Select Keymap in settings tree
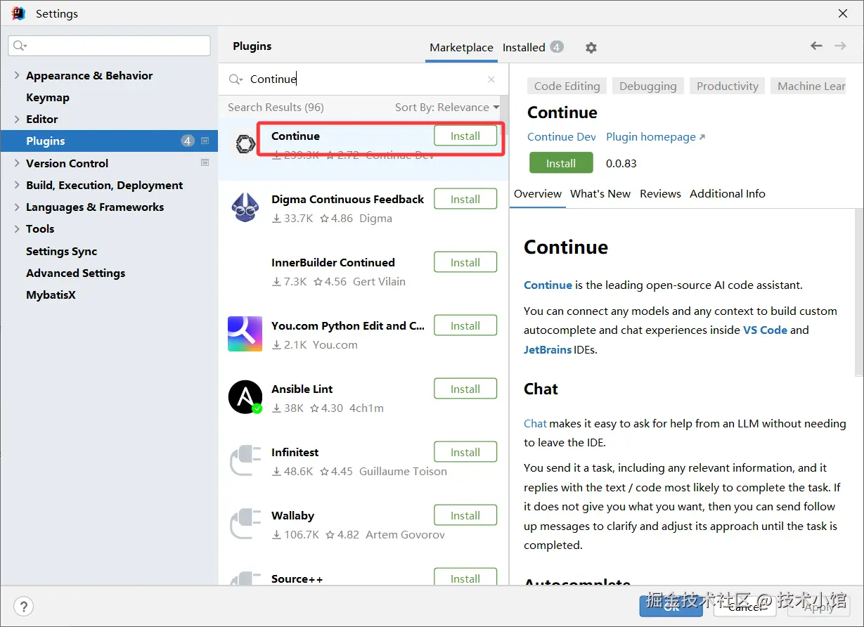Screen dimensions: 864x627 pyautogui.click(x=48, y=97)
